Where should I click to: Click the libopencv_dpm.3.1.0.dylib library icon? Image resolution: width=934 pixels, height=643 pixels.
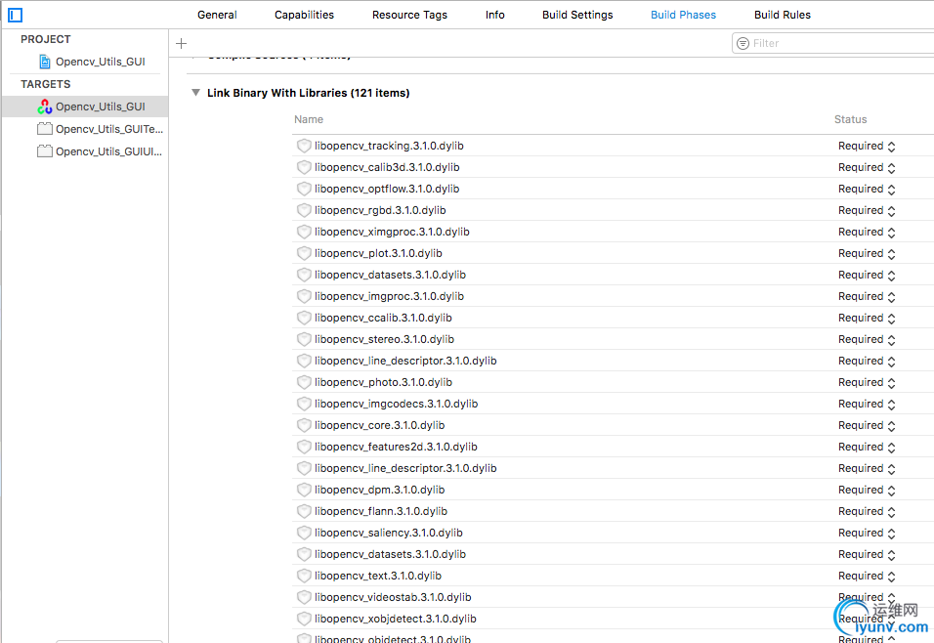tap(304, 490)
